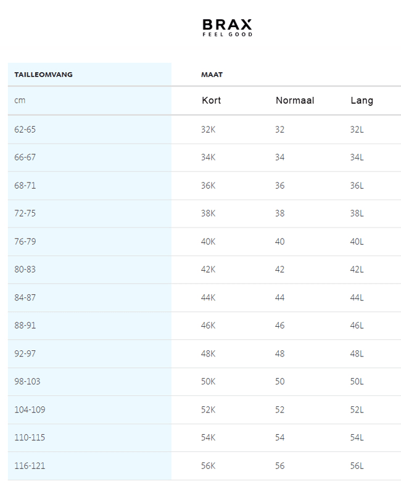Click the BRAX Feel Good logo
This screenshot has height=497, width=401.
(x=227, y=28)
